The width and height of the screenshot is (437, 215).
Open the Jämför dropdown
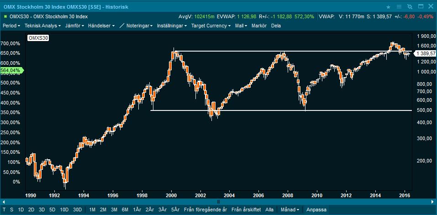75,26
